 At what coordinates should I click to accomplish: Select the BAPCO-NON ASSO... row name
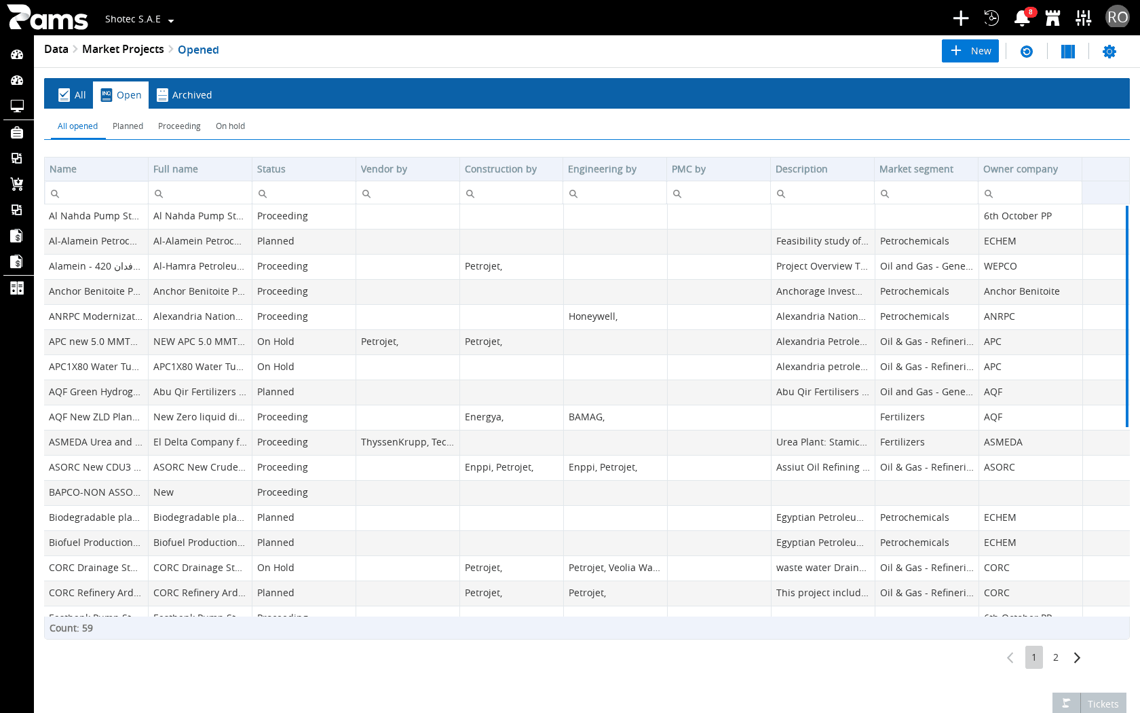[x=96, y=492]
